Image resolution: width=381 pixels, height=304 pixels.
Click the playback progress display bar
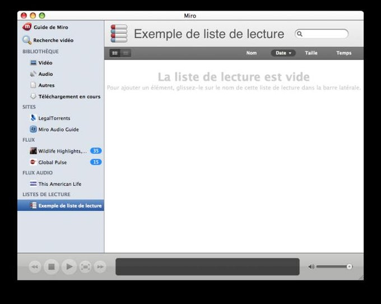click(207, 267)
